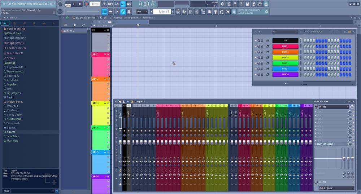Toggle Pattern/Song mode switch
Screen dimensions: 361x194
68,4
